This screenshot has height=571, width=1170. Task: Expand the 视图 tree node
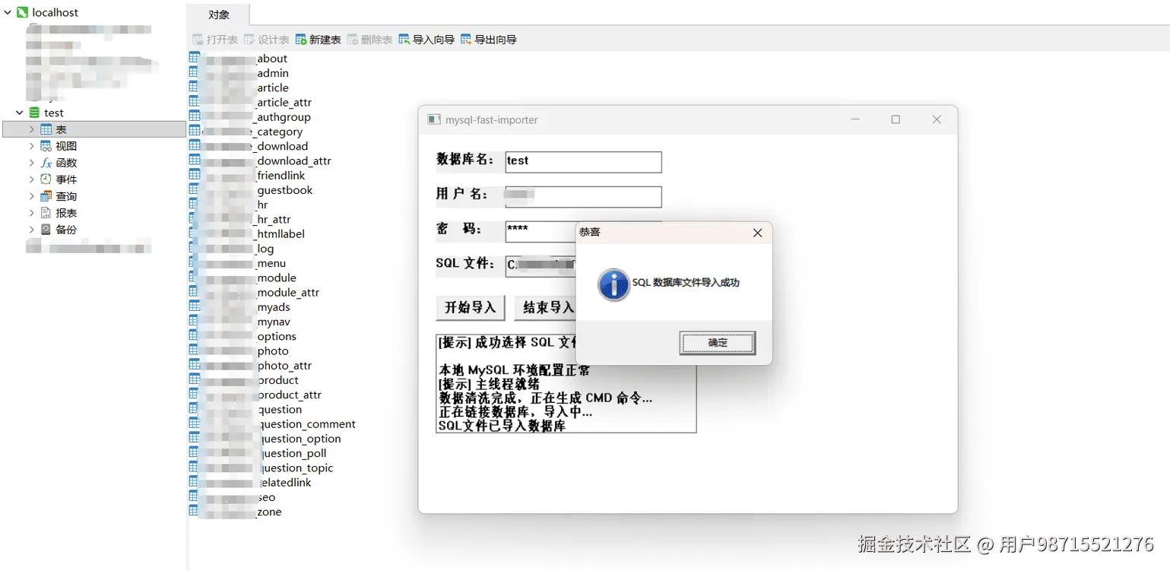click(x=31, y=146)
